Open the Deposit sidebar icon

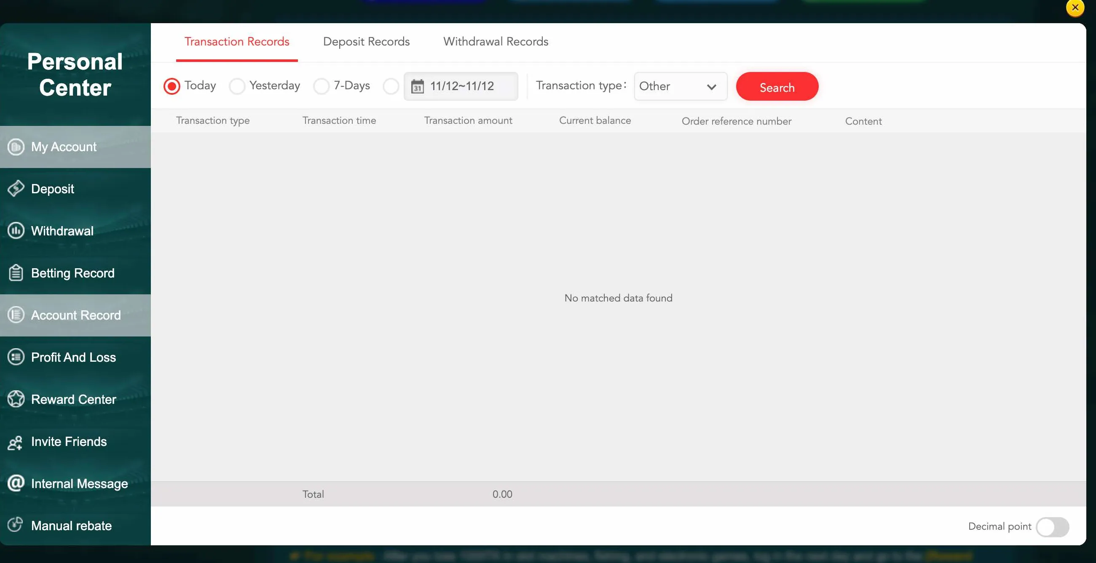click(x=16, y=188)
